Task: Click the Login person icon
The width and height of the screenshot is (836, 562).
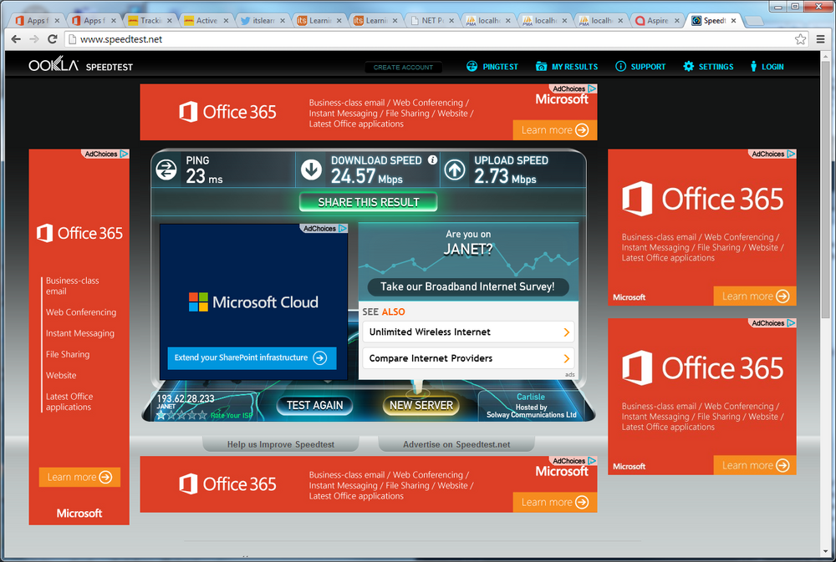Action: 753,66
